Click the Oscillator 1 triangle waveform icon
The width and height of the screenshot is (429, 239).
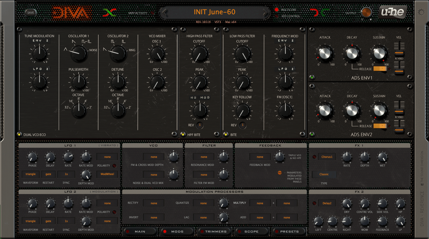tap(65, 49)
